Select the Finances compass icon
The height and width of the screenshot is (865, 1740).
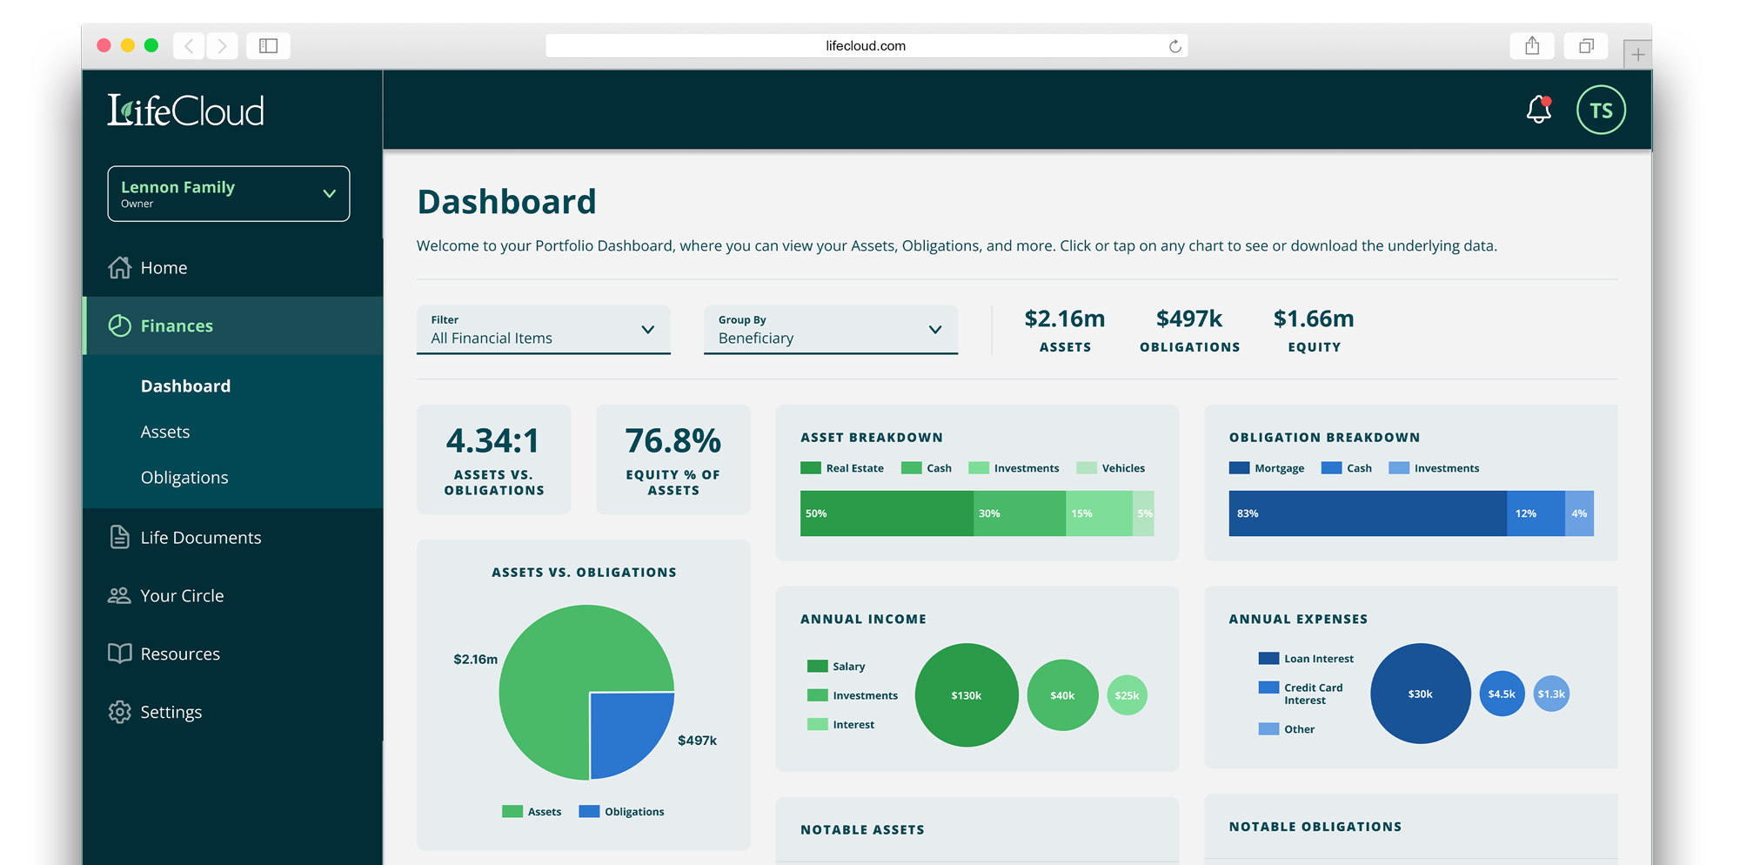pos(119,325)
